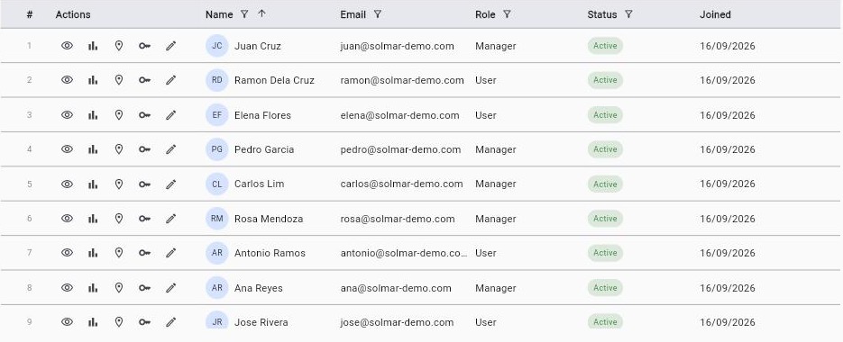Click the CL avatar circle
The height and width of the screenshot is (342, 843).
[217, 184]
